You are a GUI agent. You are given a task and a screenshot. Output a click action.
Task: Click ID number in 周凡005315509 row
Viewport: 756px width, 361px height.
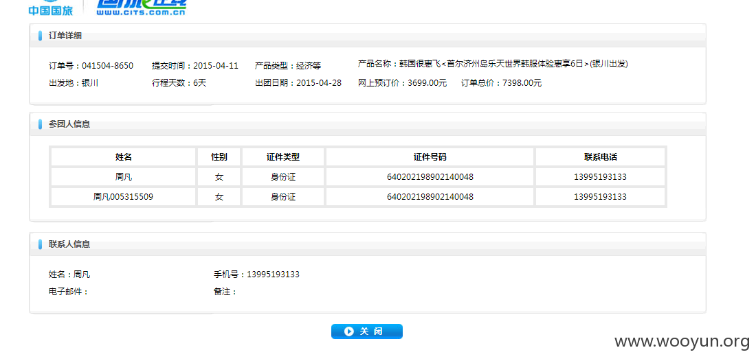click(430, 196)
